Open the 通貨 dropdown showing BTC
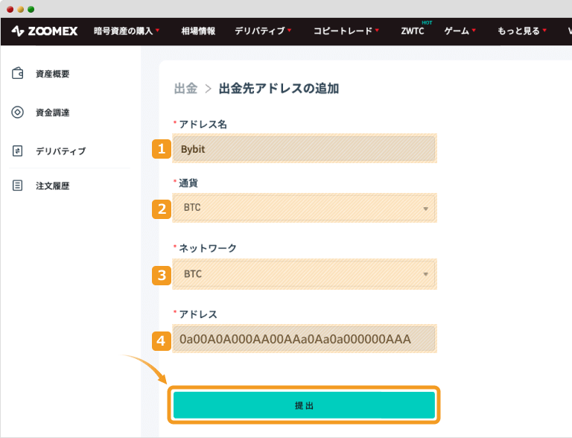 (x=304, y=208)
